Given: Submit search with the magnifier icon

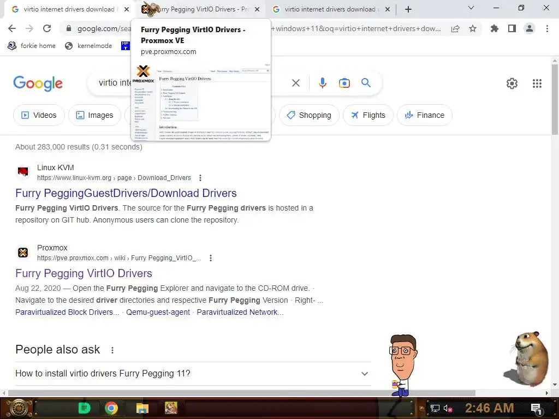Looking at the screenshot, I should point(366,83).
